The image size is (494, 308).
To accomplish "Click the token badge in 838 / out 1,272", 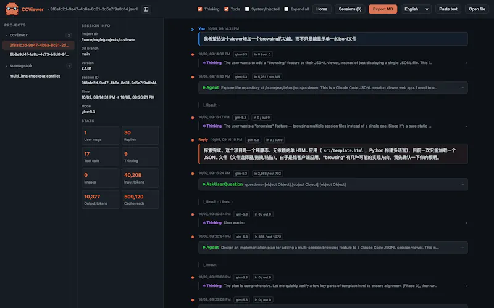I will (x=268, y=237).
